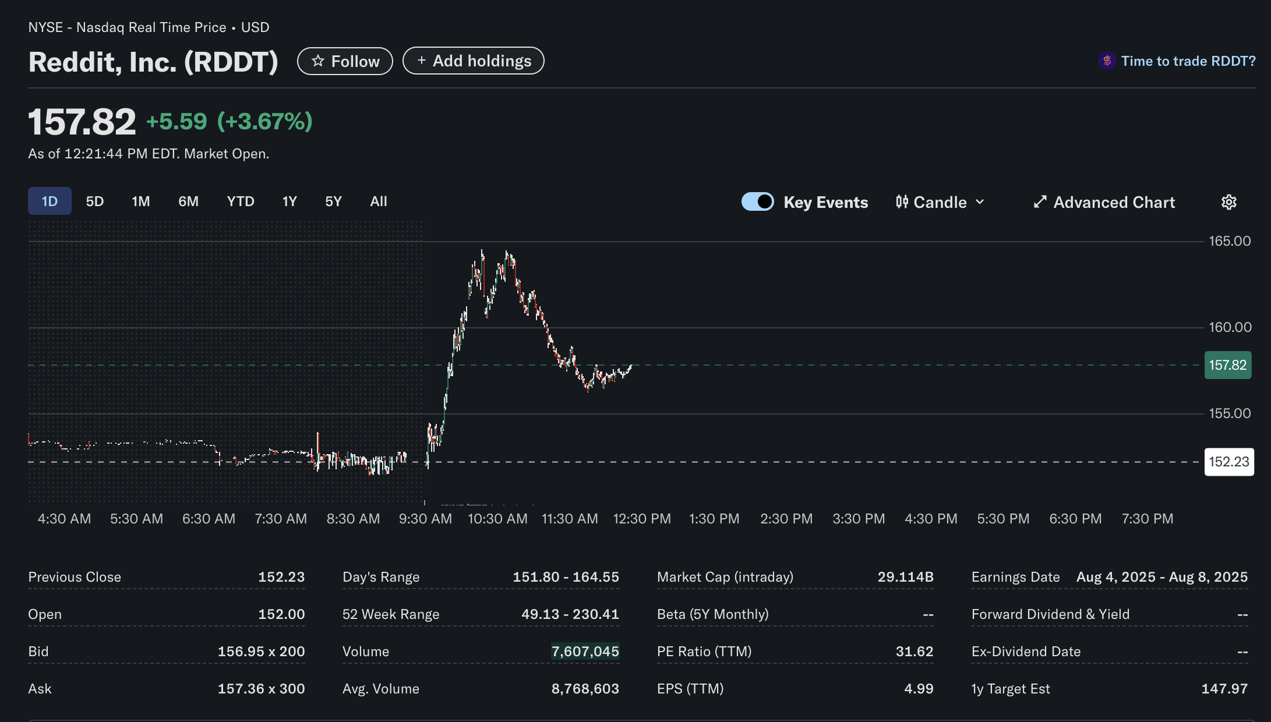Select the 1D time range tab
1271x722 pixels.
click(x=50, y=201)
